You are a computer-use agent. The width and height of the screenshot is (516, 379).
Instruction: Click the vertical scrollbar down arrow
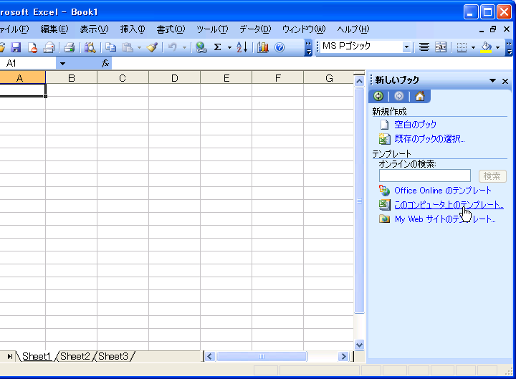[359, 345]
